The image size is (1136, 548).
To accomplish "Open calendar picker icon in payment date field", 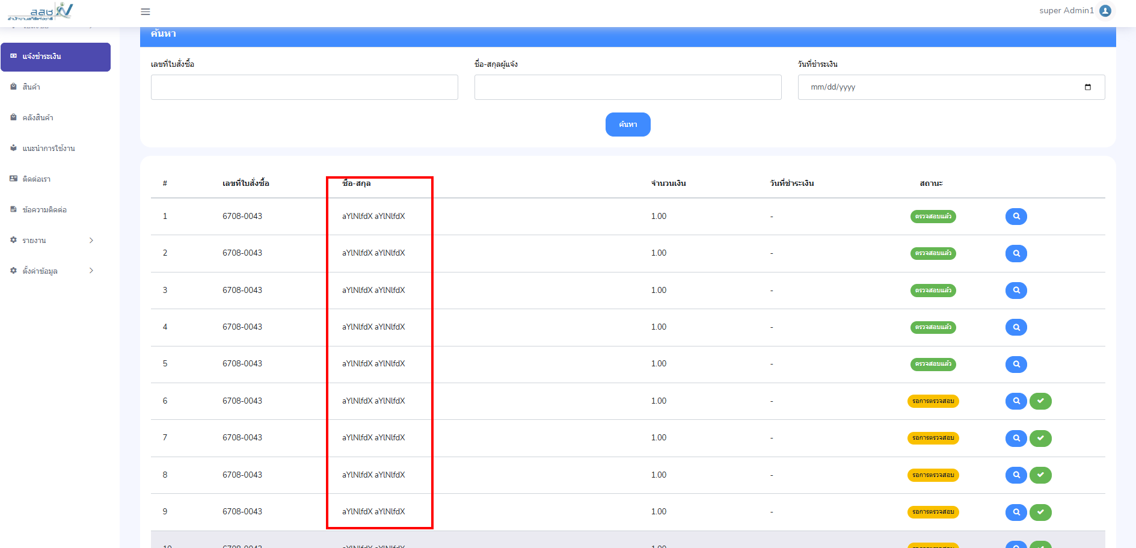I will tap(1087, 87).
